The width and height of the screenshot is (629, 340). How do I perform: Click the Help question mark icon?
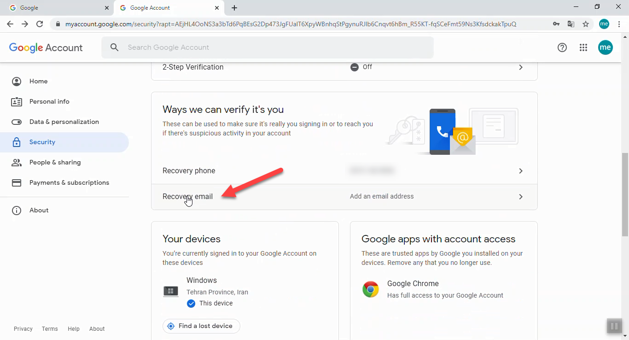pyautogui.click(x=562, y=47)
